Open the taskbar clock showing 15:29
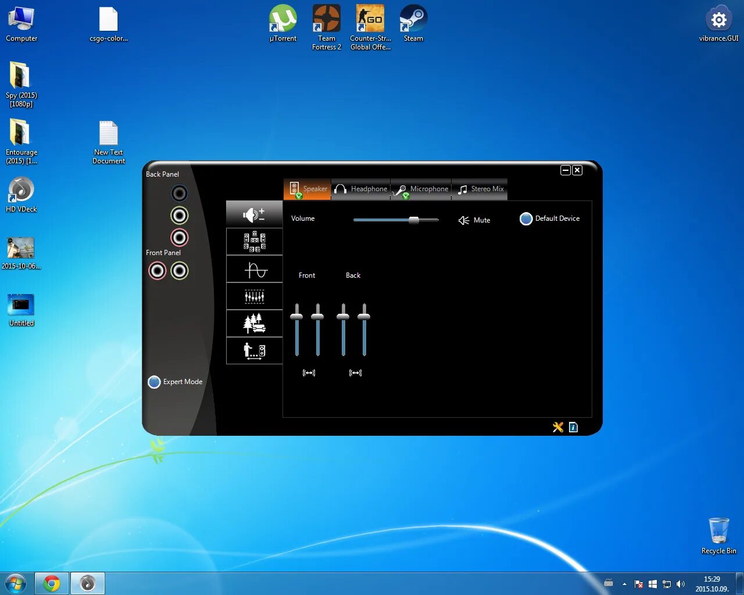The width and height of the screenshot is (744, 595). (x=712, y=584)
